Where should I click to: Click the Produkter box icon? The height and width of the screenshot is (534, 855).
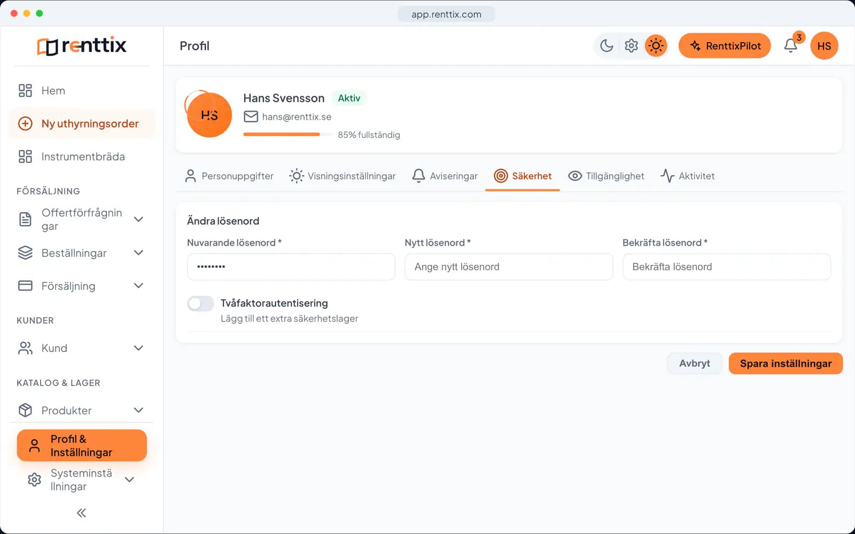pyautogui.click(x=25, y=410)
